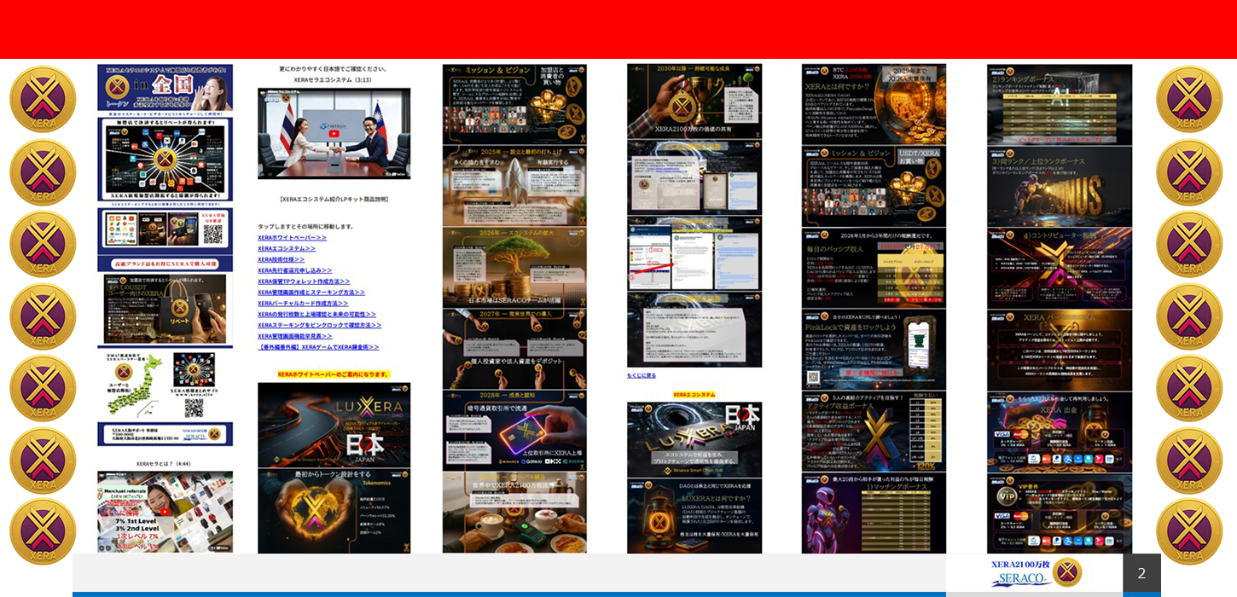This screenshot has height=597, width=1237.
Task: Click the top-left XERA coin icon
Action: click(x=43, y=99)
